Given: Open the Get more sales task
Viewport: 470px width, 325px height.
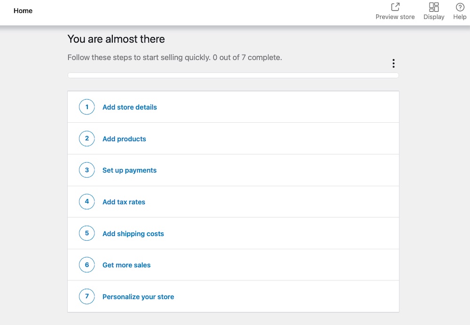Looking at the screenshot, I should point(233,265).
